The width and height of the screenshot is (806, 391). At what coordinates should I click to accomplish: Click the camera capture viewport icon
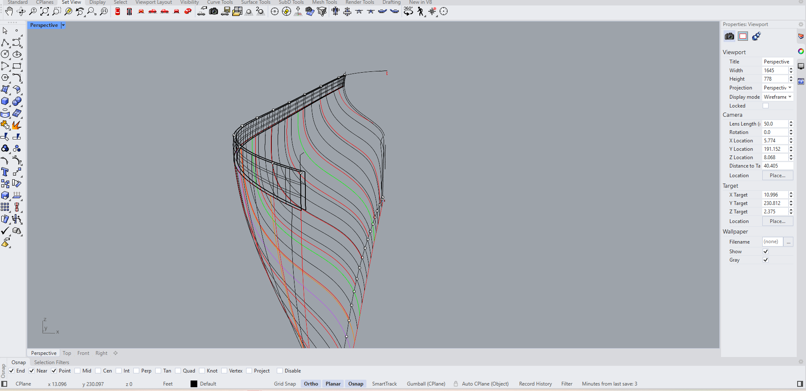coord(214,11)
